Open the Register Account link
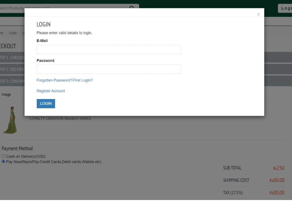 [x=51, y=91]
